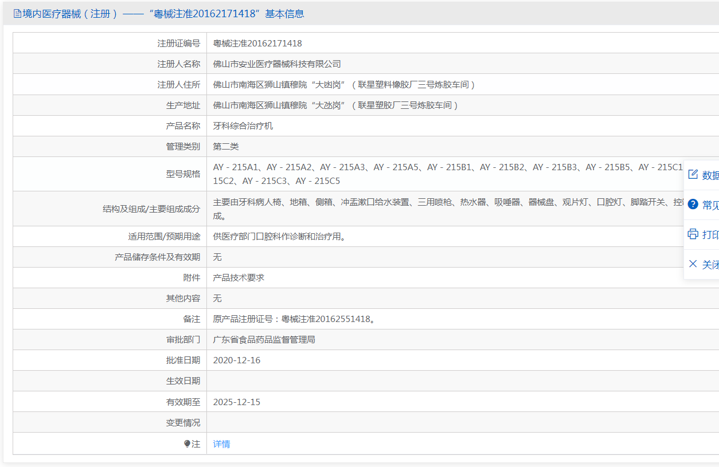The height and width of the screenshot is (467, 719).
Task: Click the model list starting AY - 215A1
Action: tap(449, 174)
